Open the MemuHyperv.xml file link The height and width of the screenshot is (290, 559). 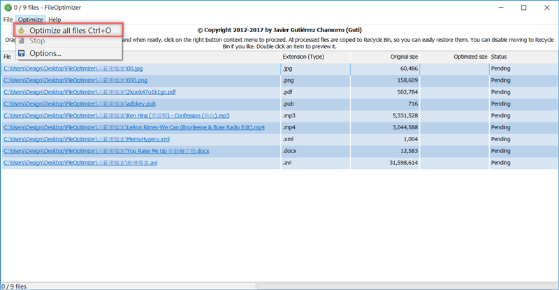87,139
